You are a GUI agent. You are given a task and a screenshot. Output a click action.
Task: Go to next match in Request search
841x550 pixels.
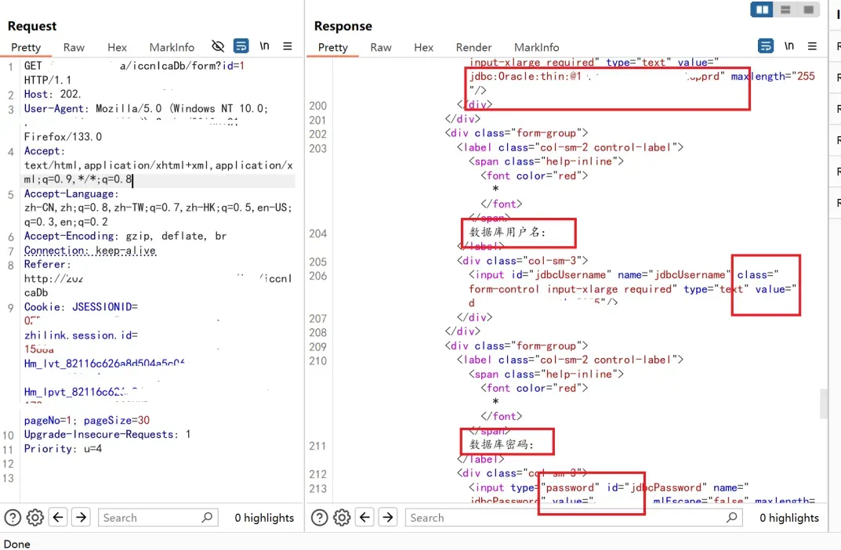coord(82,517)
